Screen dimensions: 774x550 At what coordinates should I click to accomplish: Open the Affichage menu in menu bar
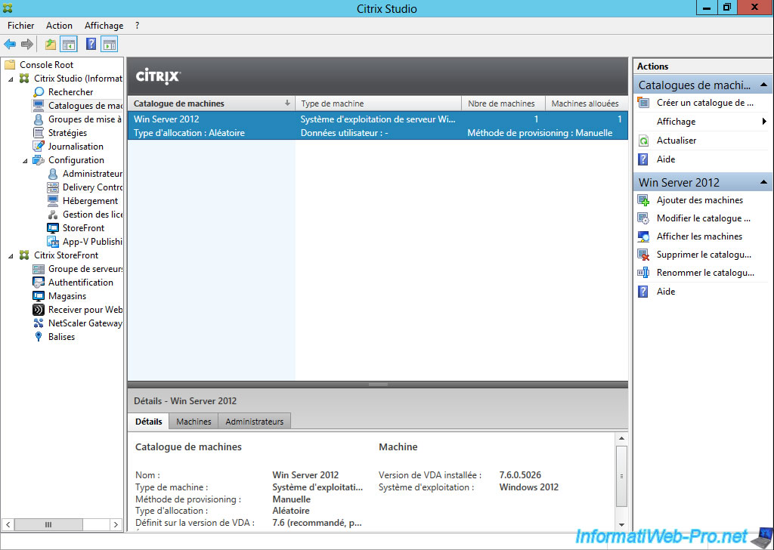[104, 26]
